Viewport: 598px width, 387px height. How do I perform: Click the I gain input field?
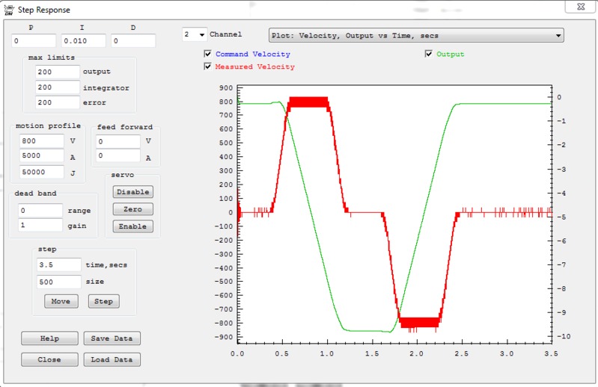pos(83,41)
